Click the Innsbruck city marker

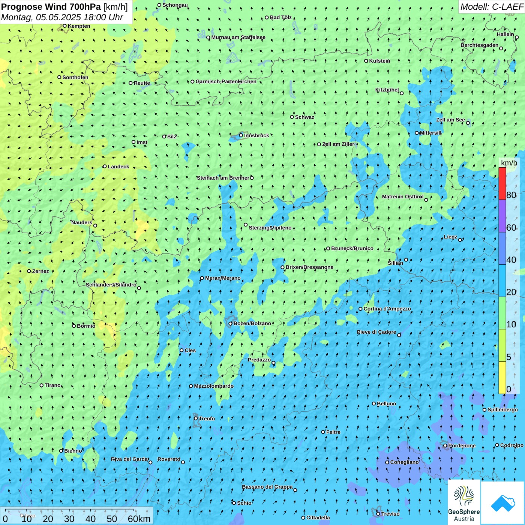tap(241, 135)
